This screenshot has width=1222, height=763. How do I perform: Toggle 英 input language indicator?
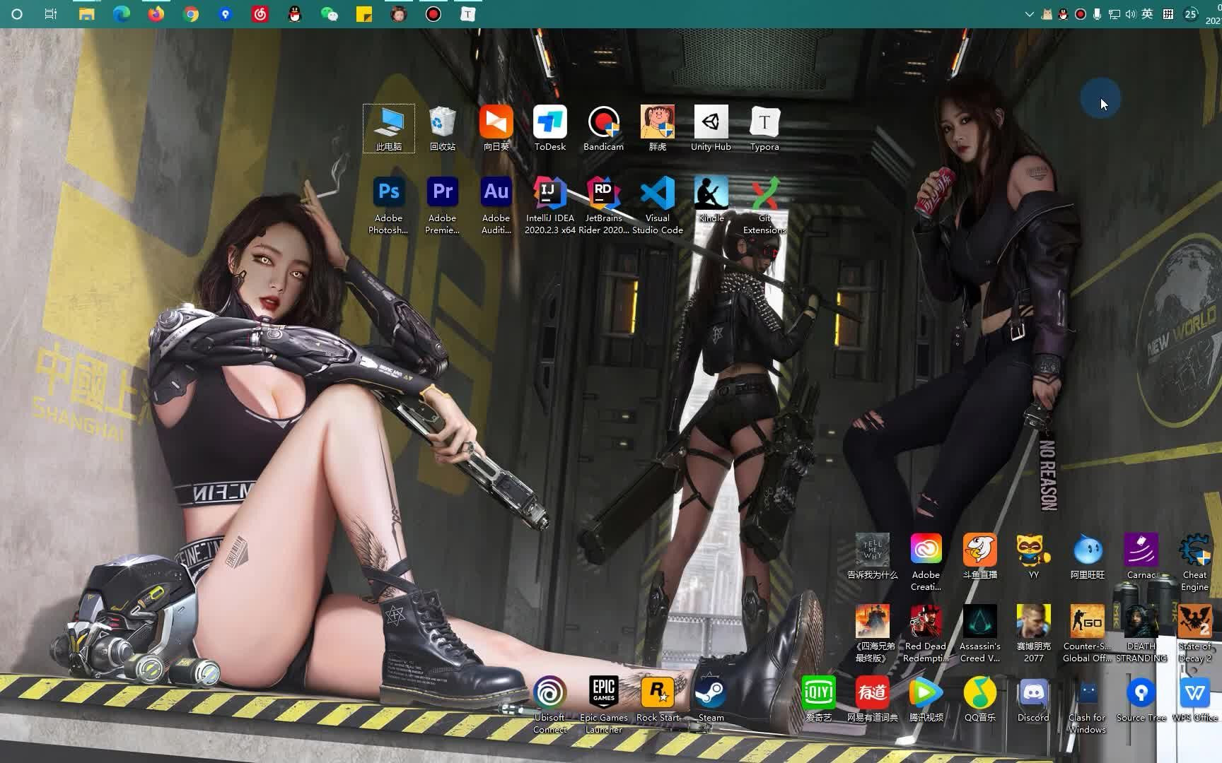click(x=1148, y=14)
